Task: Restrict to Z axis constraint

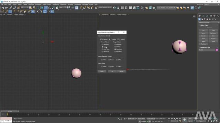Action: point(45,12)
